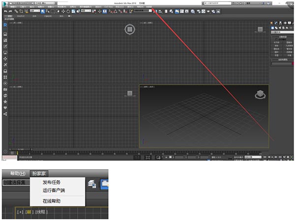
Task: Activate the Select and Link tool
Action: tap(16, 11)
